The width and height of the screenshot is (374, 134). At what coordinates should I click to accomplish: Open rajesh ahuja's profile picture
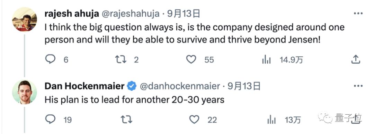[x=24, y=19]
